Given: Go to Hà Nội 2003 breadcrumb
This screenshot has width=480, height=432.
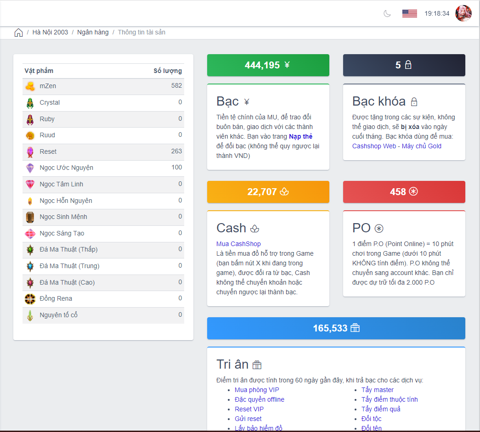Looking at the screenshot, I should point(50,33).
